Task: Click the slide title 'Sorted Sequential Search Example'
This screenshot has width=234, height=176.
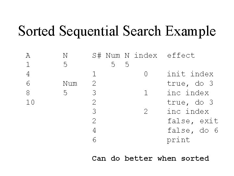Action: coord(117,31)
